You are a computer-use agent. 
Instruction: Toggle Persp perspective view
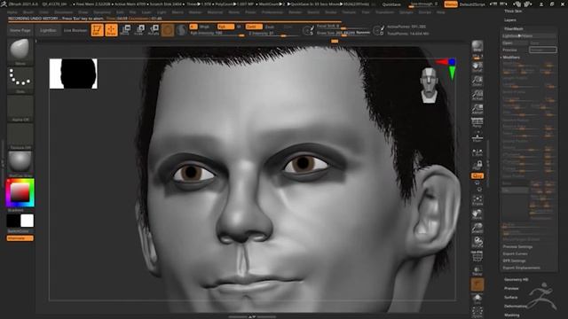pos(477,123)
